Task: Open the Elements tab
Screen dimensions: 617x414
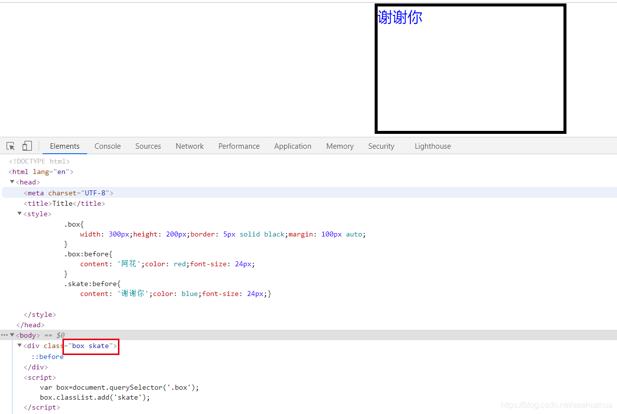Action: click(x=65, y=146)
